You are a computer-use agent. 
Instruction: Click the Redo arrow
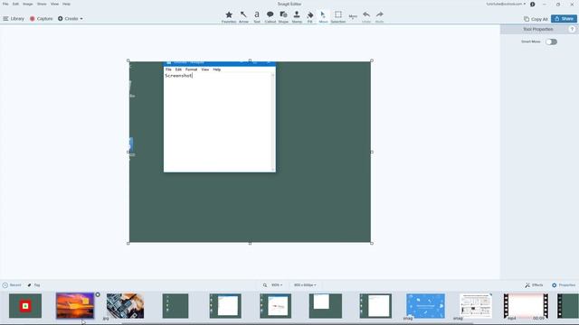tap(379, 16)
